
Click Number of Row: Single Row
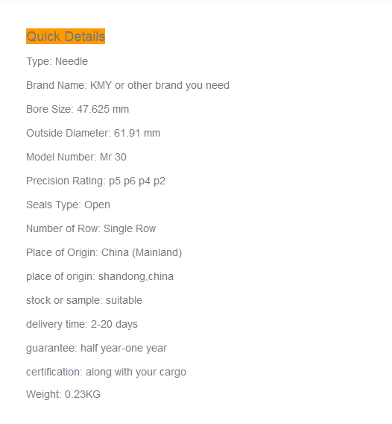91,228
